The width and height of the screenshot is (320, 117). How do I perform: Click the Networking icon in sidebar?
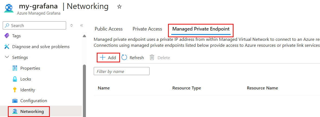pyautogui.click(x=15, y=112)
